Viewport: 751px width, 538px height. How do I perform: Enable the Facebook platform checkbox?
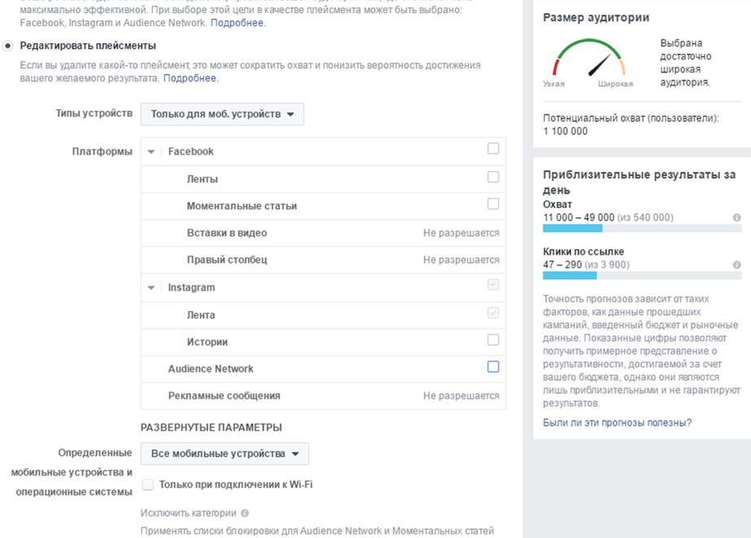click(x=493, y=149)
